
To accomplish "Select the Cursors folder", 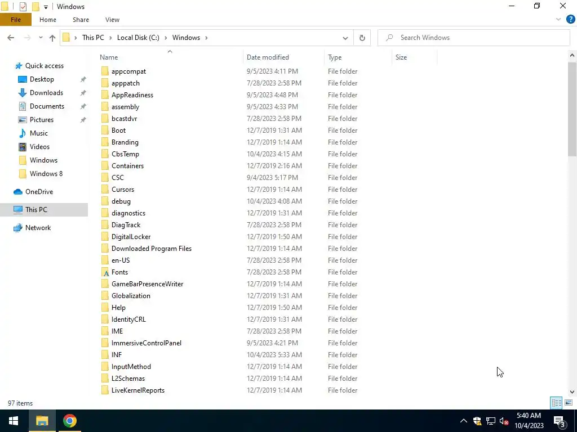I will click(x=122, y=190).
